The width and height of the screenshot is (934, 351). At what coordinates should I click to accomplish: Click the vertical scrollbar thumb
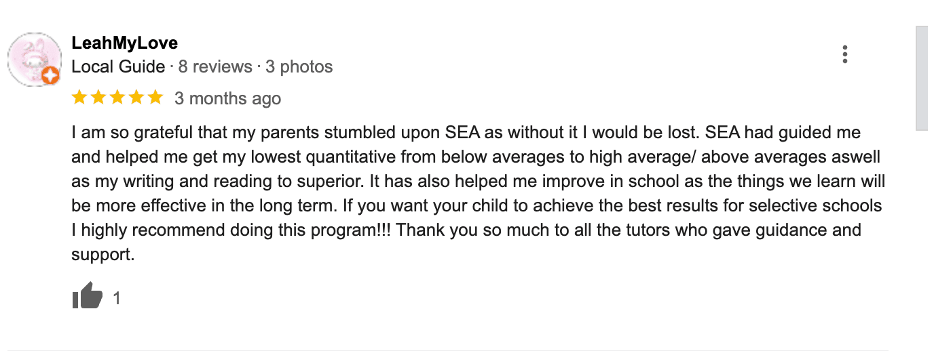tap(922, 78)
